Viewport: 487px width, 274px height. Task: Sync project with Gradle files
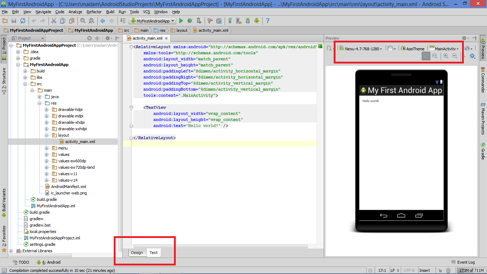click(x=230, y=21)
